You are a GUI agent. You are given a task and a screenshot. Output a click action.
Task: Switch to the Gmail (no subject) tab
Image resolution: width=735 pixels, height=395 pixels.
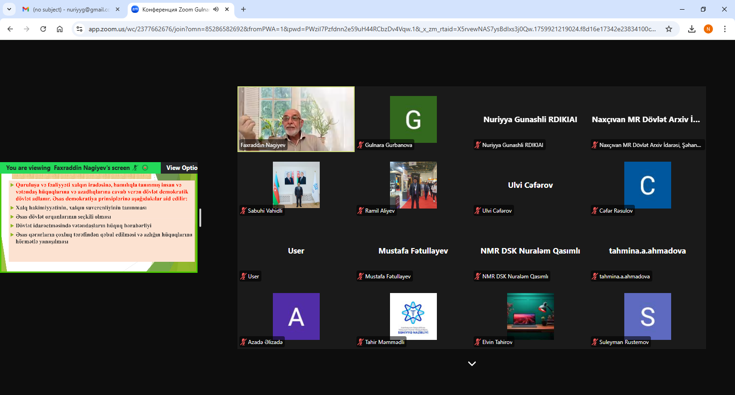(x=69, y=9)
